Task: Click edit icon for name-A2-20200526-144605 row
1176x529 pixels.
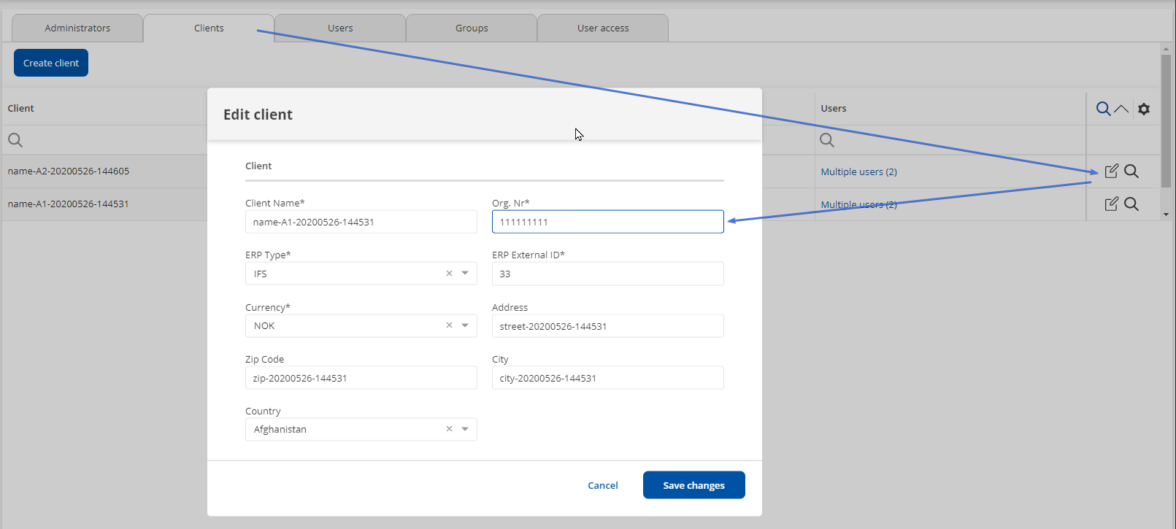Action: 1111,171
